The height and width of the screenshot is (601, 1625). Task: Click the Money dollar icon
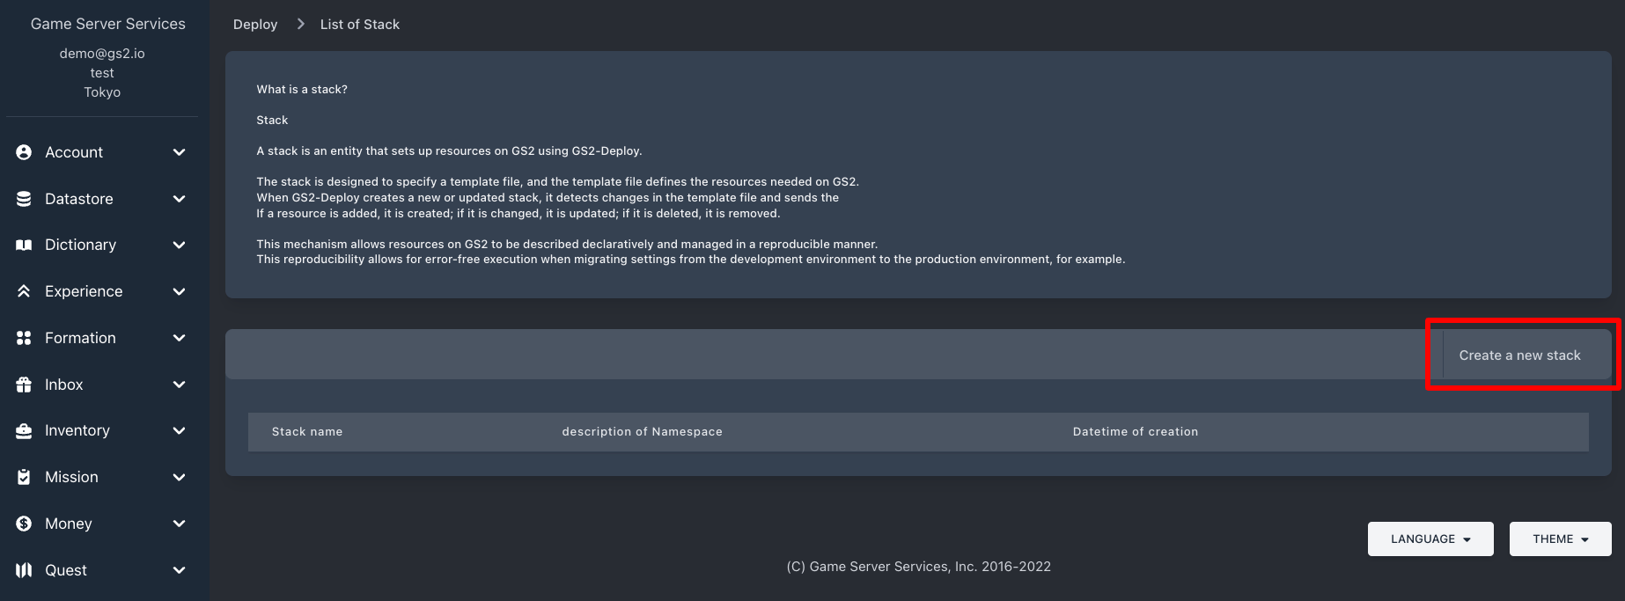24,524
